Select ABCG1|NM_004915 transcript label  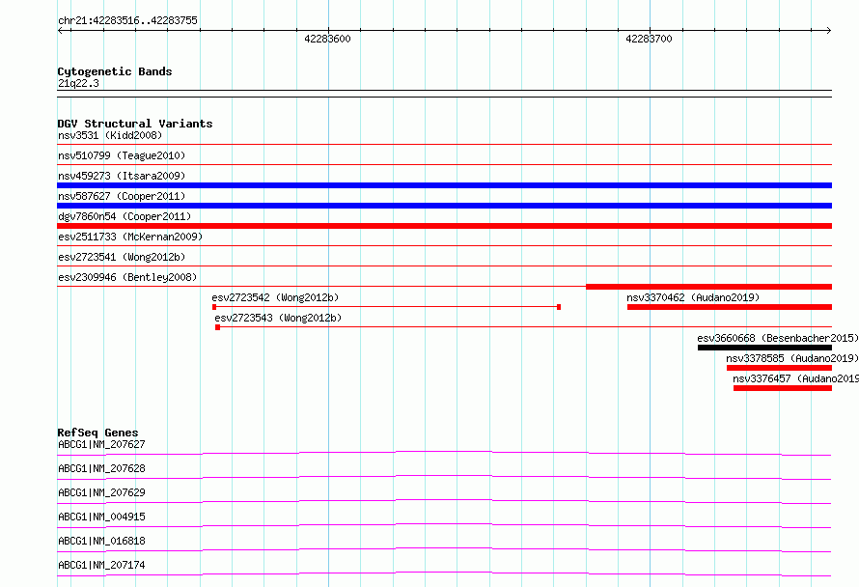coord(102,517)
